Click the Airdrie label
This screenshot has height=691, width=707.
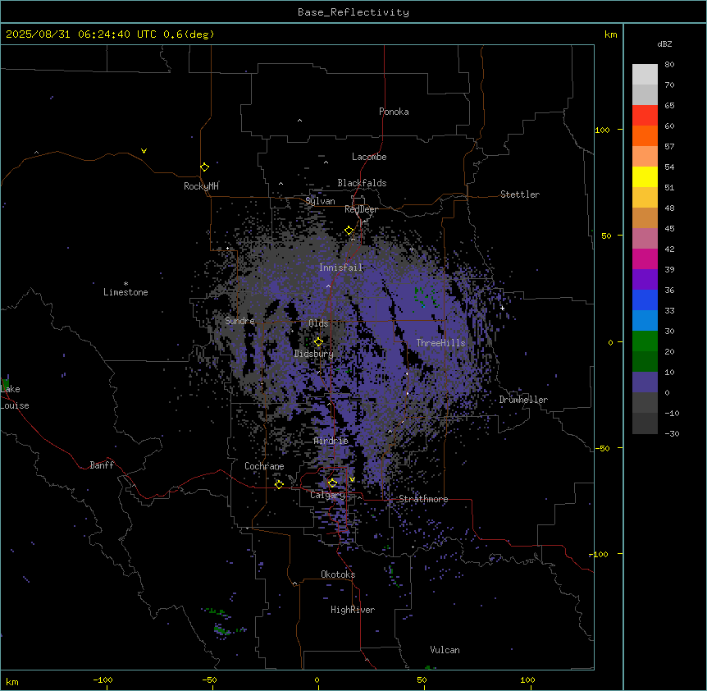pyautogui.click(x=331, y=441)
